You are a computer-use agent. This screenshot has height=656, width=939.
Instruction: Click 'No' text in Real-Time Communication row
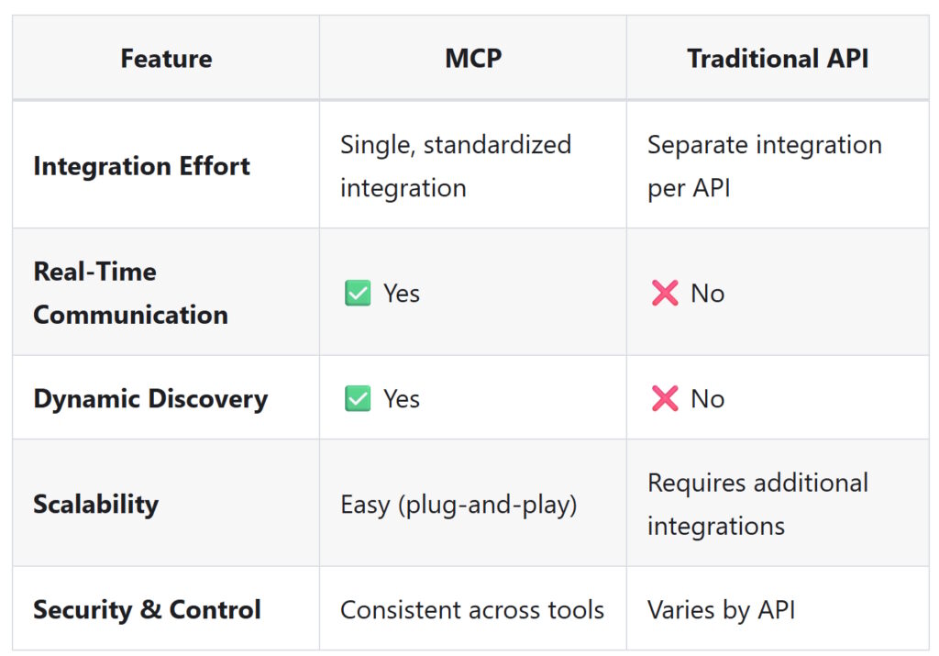(x=708, y=294)
